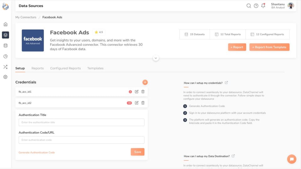Open the chat support bubble
Screen dimensions: 301x169
[x=292, y=159]
